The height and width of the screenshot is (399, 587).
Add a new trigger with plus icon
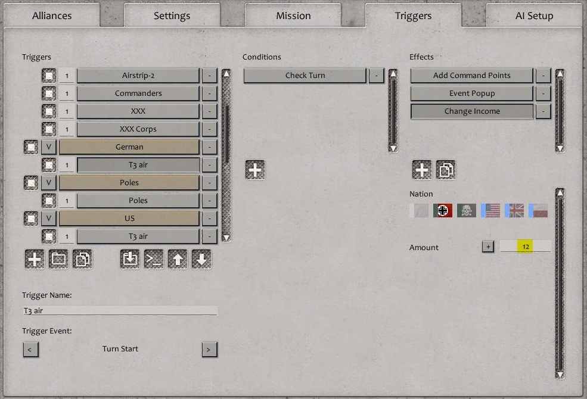click(x=35, y=259)
